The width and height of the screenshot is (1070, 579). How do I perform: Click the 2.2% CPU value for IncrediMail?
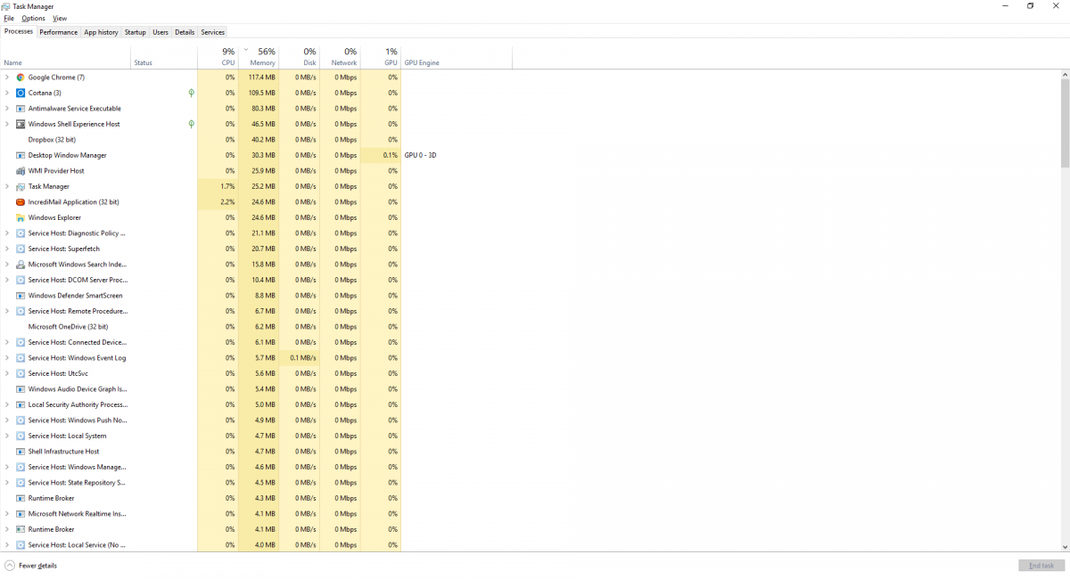click(227, 202)
